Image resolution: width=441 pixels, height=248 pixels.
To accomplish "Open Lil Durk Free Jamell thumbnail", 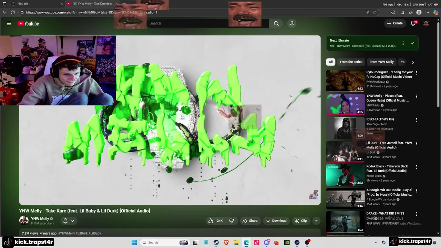I will pos(345,151).
